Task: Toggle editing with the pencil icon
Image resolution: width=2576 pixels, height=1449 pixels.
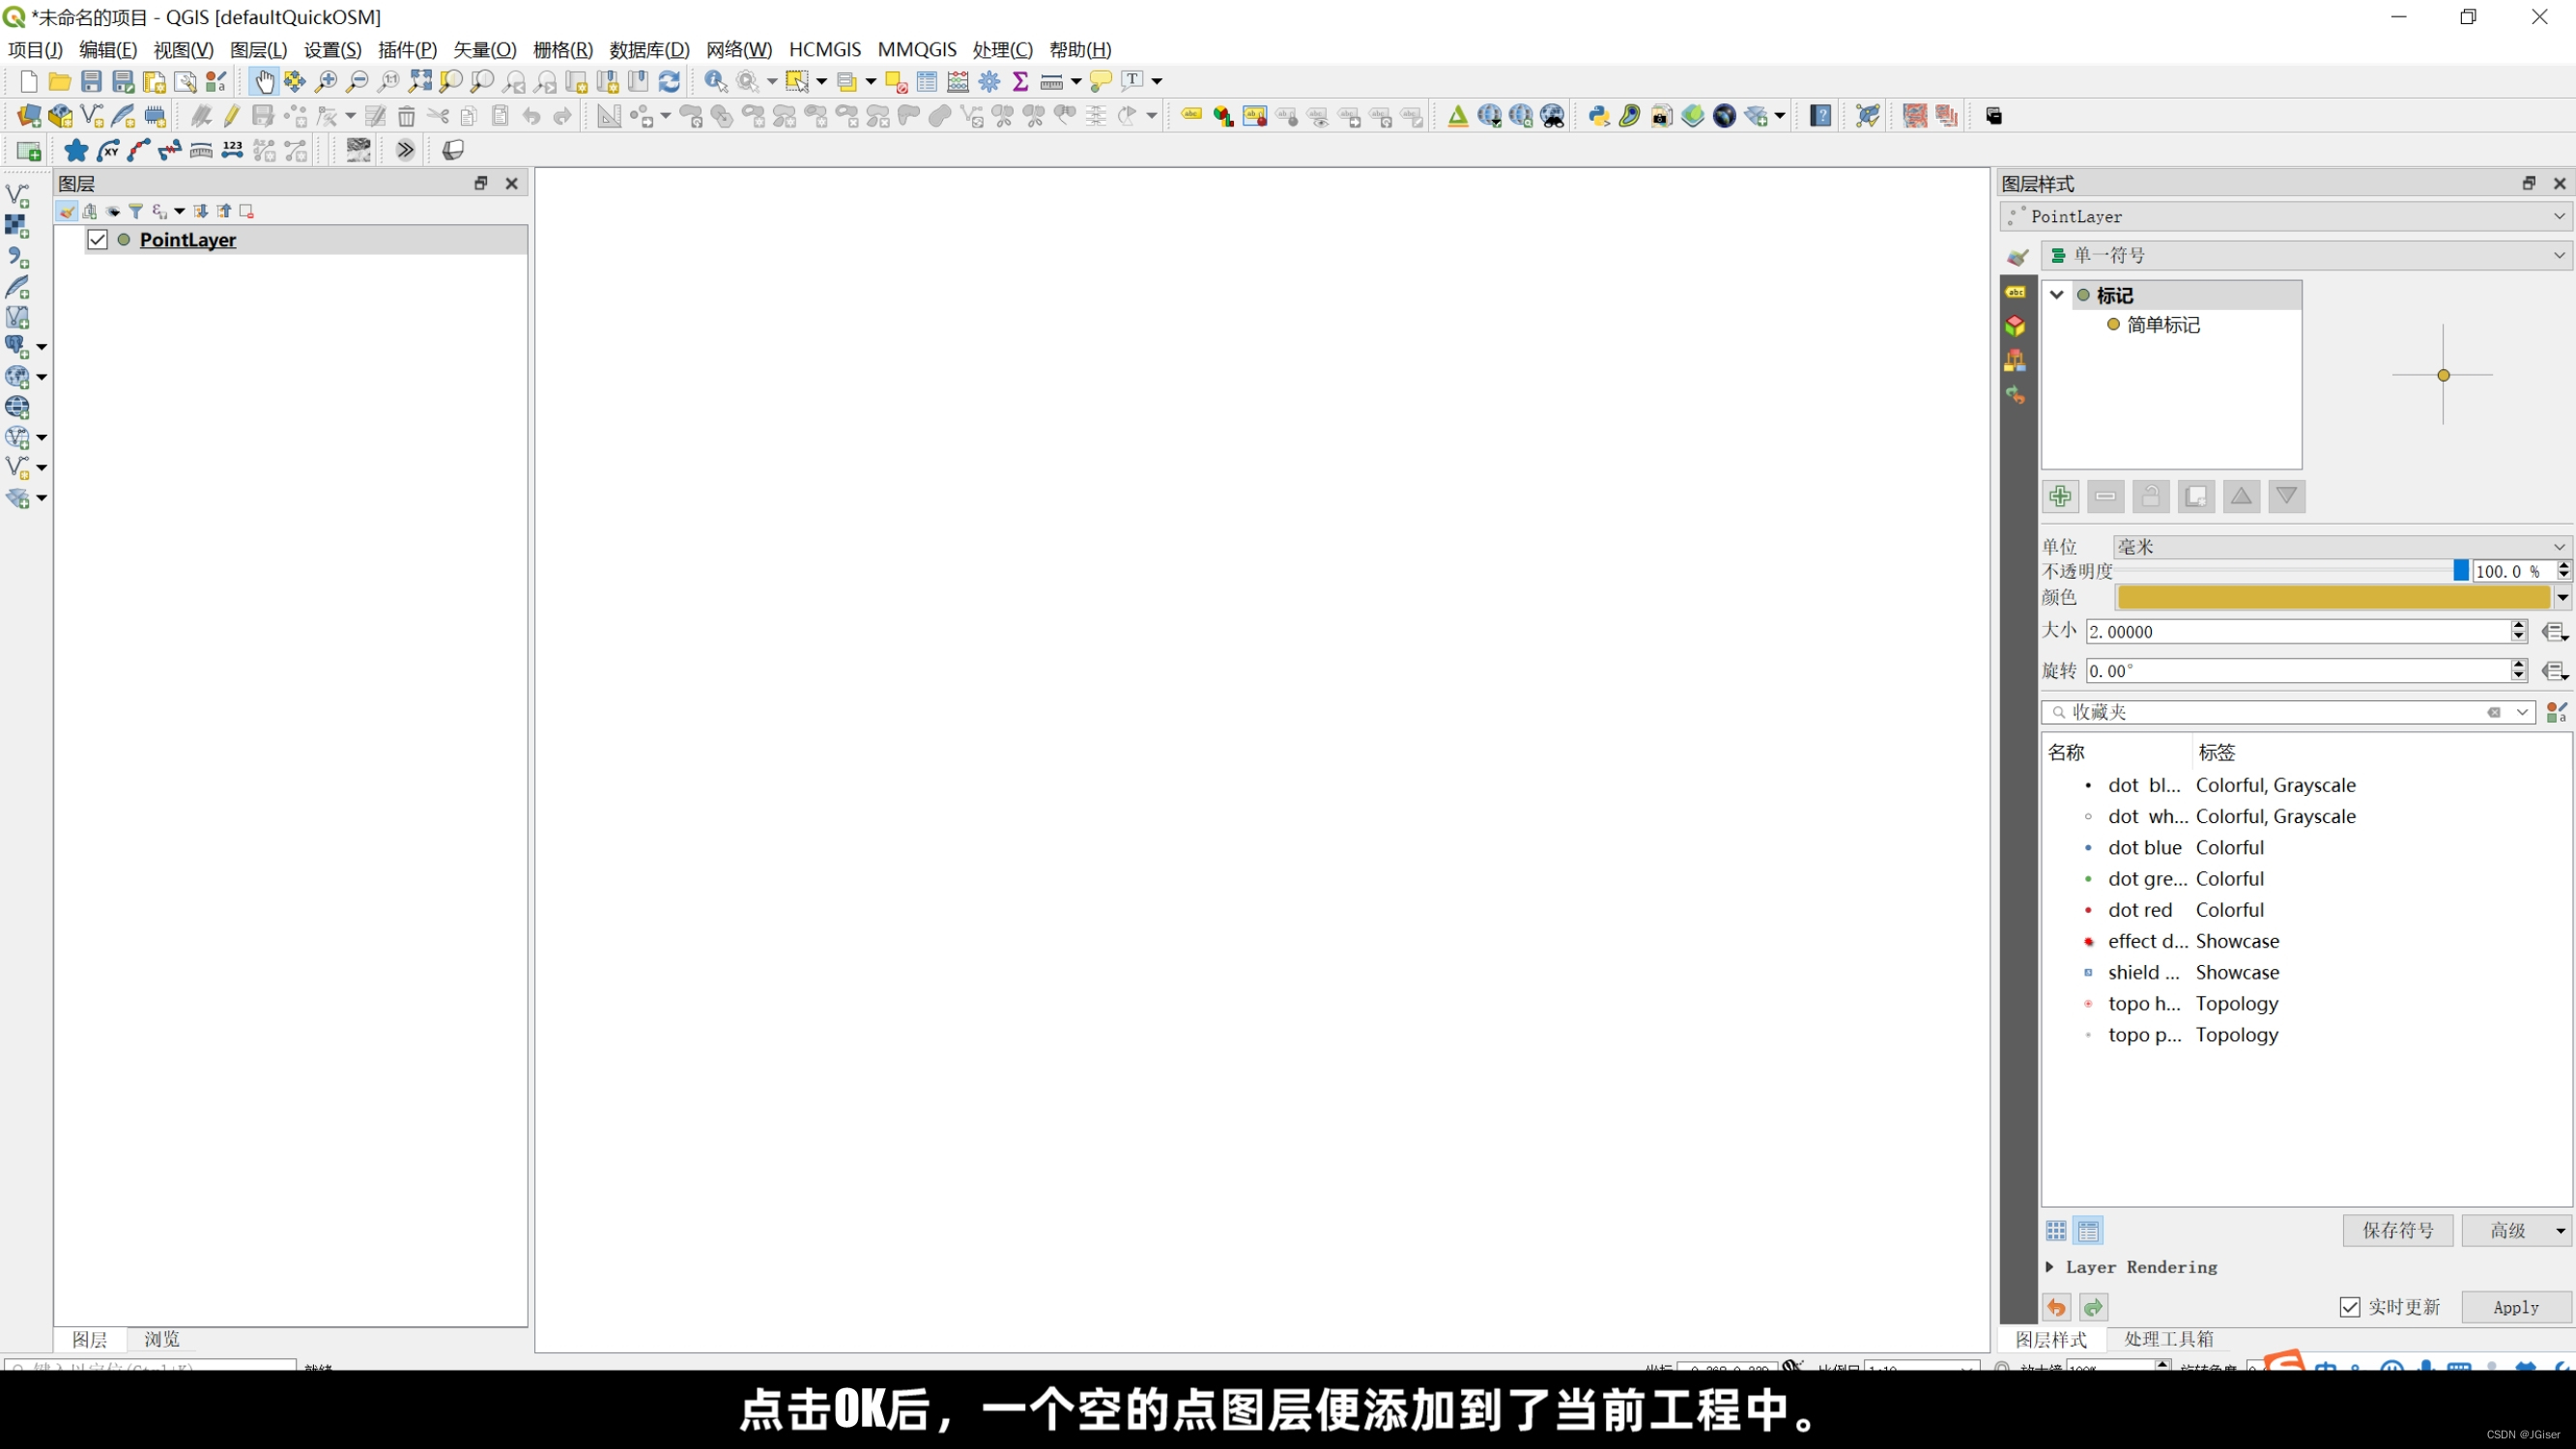Action: click(232, 116)
